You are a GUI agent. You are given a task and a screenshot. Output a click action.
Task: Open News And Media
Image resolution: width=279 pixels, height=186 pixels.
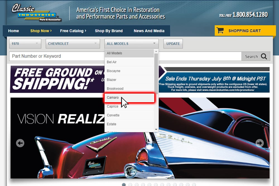(149, 31)
